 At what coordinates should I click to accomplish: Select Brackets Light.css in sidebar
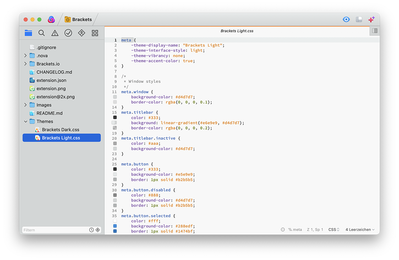[62, 138]
